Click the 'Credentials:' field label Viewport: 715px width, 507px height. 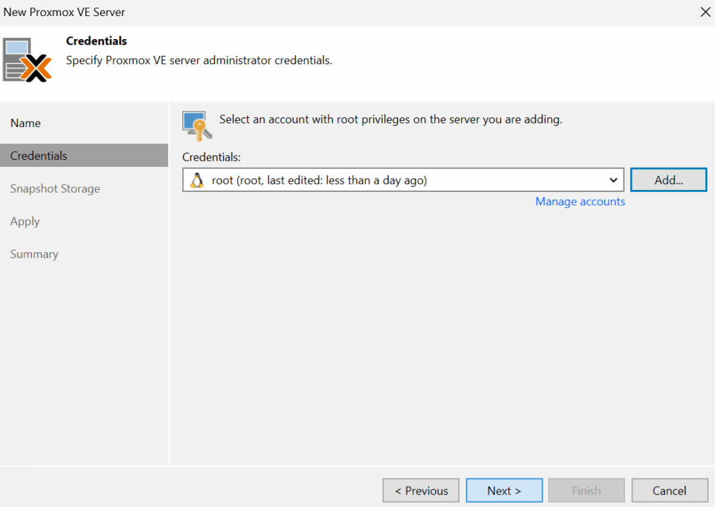[212, 157]
